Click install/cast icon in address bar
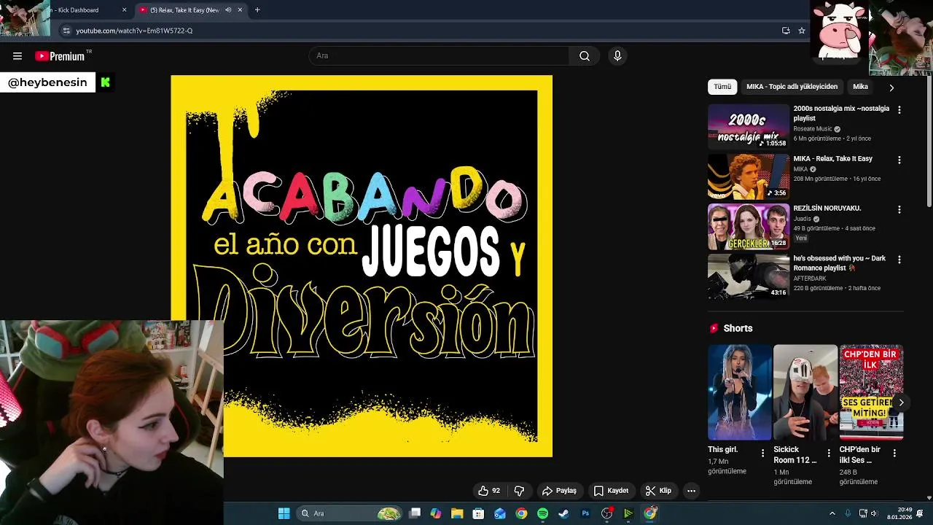Viewport: 933px width, 525px height. 786,31
